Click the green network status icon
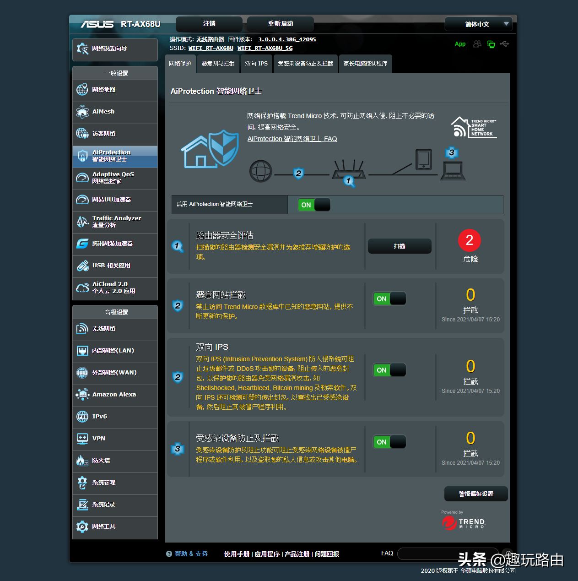578x581 pixels. [x=491, y=44]
